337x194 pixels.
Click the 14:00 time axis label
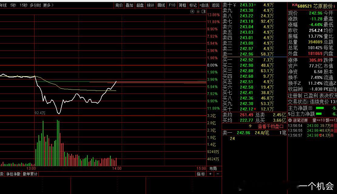117,168
